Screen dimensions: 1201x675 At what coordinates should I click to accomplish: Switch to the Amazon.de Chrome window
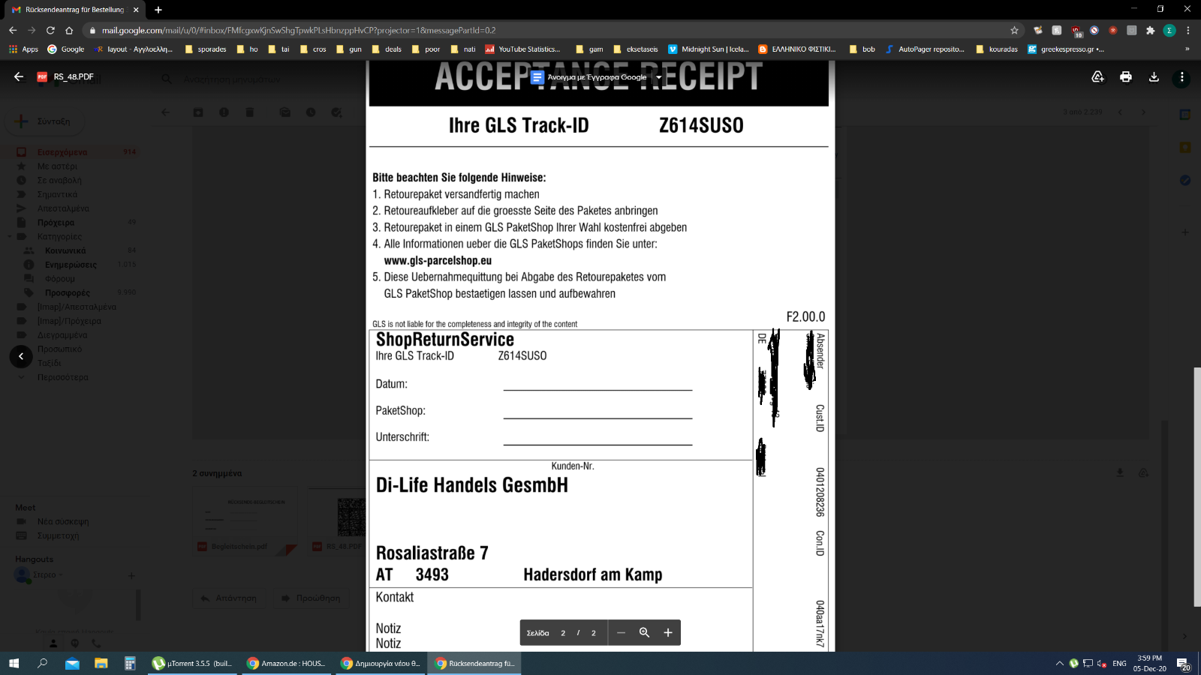point(287,663)
